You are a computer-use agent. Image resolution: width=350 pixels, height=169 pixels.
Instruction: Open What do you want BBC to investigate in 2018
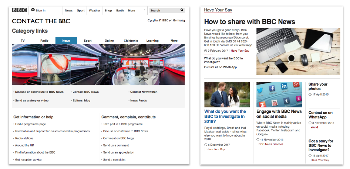click(225, 117)
